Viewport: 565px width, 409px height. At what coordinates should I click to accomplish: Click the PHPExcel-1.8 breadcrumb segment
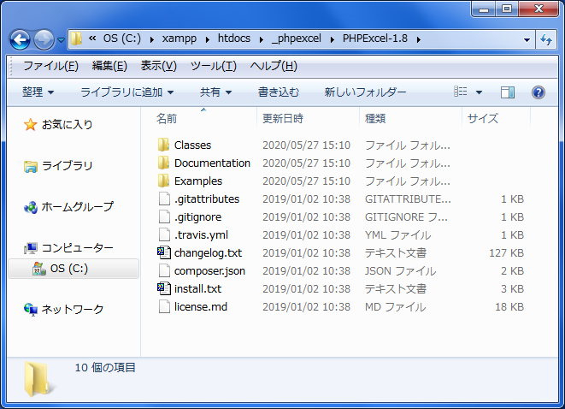click(x=374, y=39)
